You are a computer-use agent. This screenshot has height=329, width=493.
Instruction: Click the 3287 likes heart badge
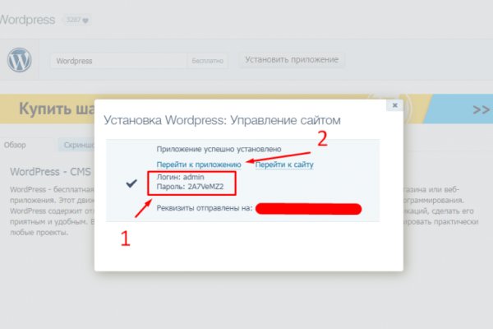pyautogui.click(x=77, y=20)
